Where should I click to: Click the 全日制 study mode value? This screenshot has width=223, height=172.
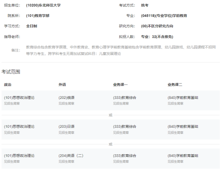pyautogui.click(x=31, y=26)
